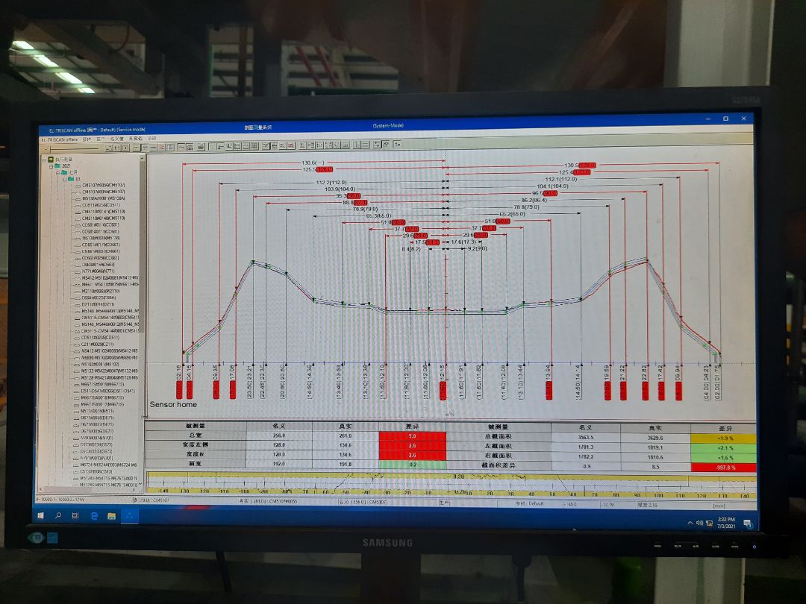
Task: Open Microsoft Edge from the taskbar
Action: pyautogui.click(x=95, y=515)
